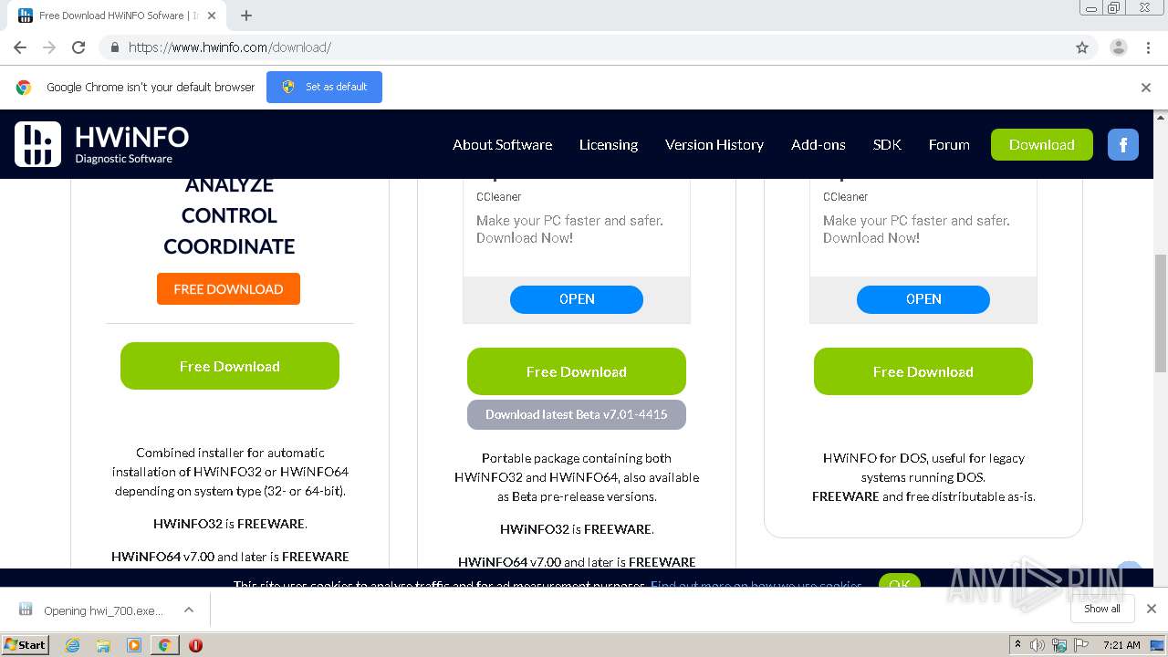1168x657 pixels.
Task: Dismiss the default browser infobar
Action: (x=1146, y=88)
